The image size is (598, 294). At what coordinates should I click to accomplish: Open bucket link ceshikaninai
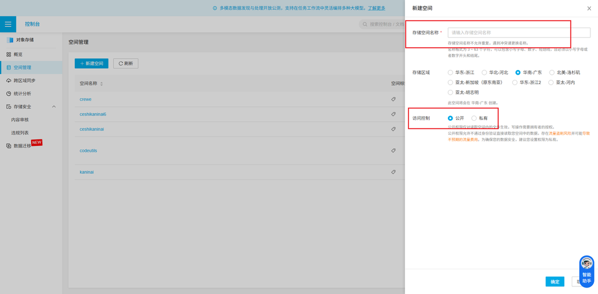pyautogui.click(x=92, y=129)
